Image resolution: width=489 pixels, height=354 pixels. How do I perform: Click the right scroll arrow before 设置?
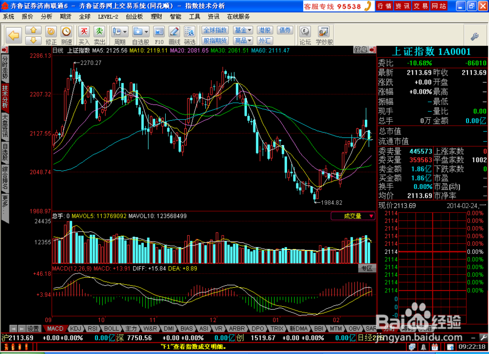point(22,329)
